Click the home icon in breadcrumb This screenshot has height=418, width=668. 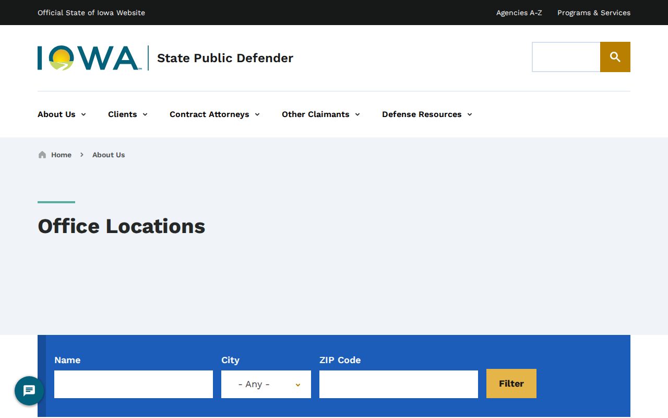tap(42, 155)
